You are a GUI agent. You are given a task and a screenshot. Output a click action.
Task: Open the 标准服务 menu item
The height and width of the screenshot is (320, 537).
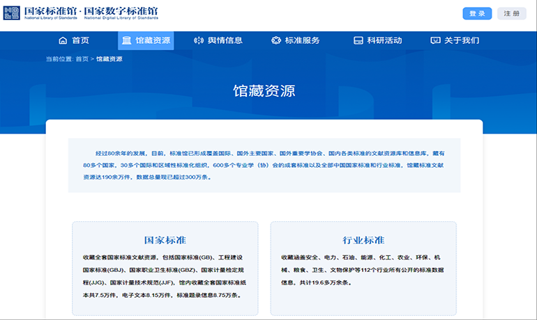tap(302, 40)
